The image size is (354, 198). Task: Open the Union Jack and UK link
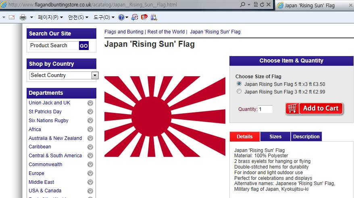pos(50,103)
